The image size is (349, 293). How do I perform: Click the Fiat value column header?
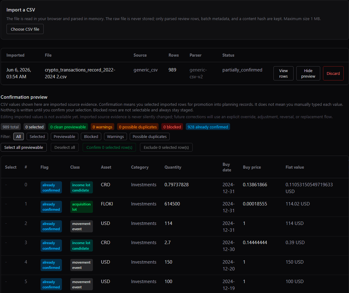(295, 167)
